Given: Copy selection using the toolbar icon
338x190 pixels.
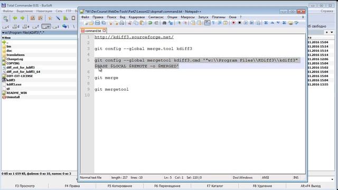Looking at the screenshot, I should [136, 23].
